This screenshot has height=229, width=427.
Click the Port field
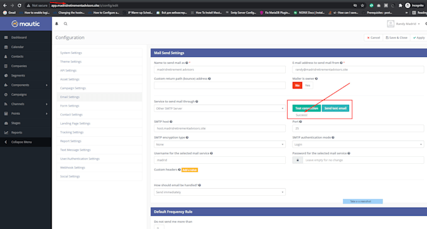click(358, 129)
